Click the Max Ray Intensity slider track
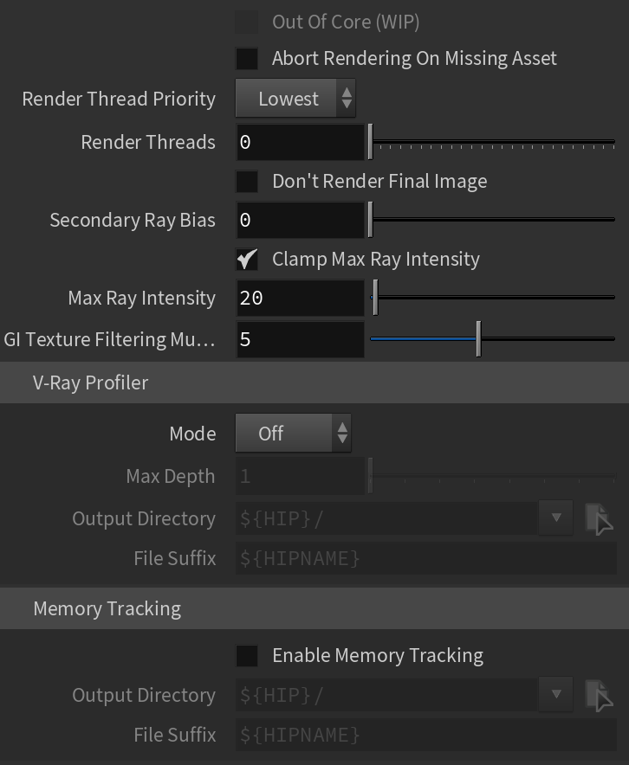 click(492, 297)
